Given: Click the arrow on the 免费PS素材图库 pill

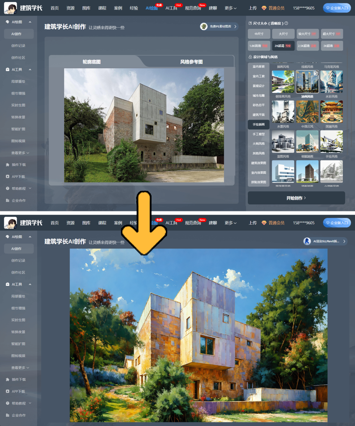Looking at the screenshot, I should (x=235, y=26).
